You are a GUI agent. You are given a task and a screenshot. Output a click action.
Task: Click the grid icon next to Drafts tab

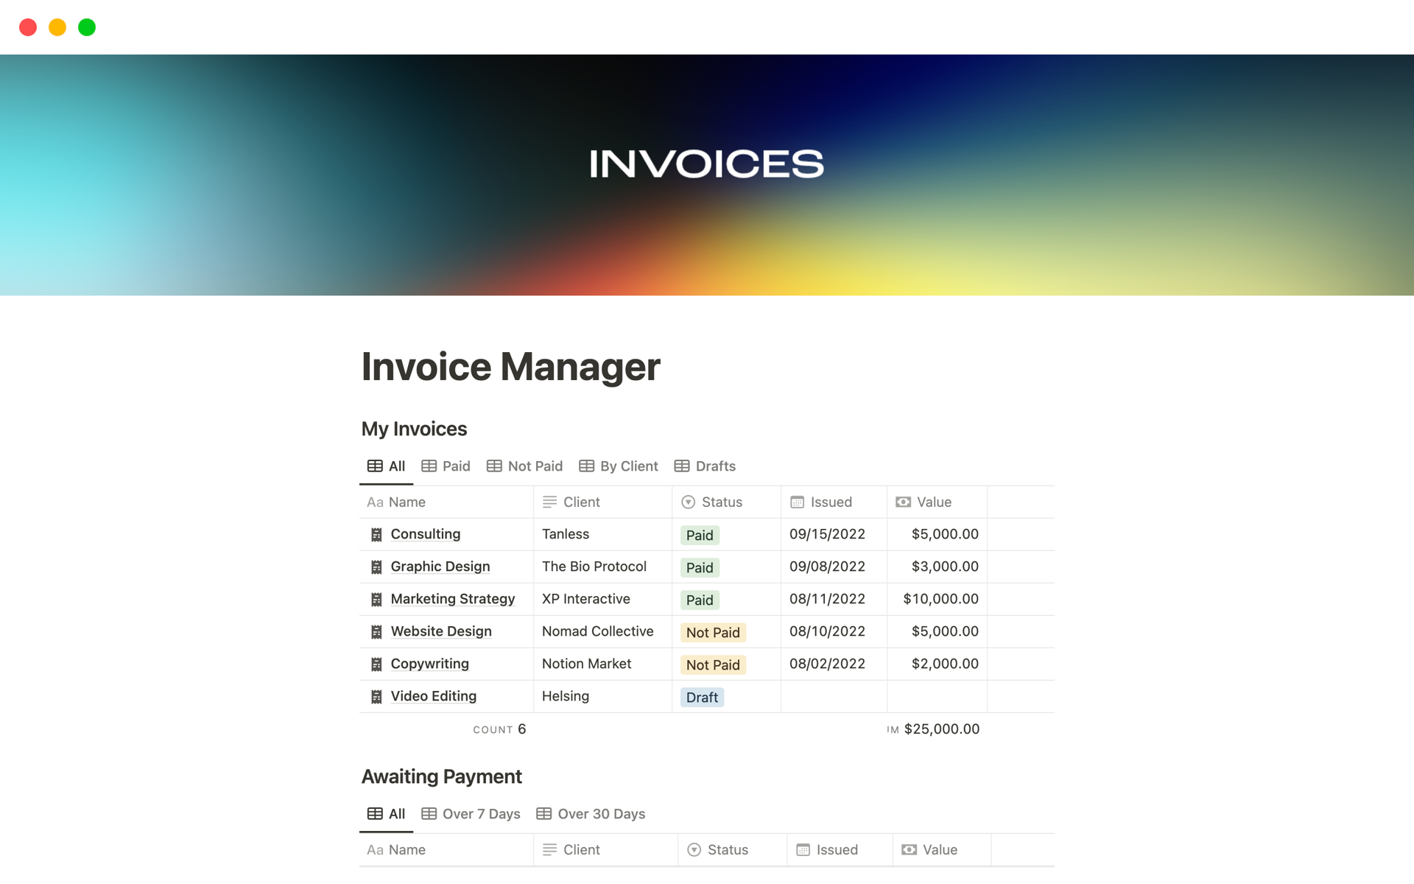pos(681,466)
